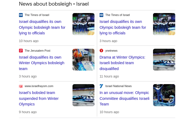The height and width of the screenshot is (123, 183).
Task: Click the left Times of Israel favicon
Action: tap(21, 15)
